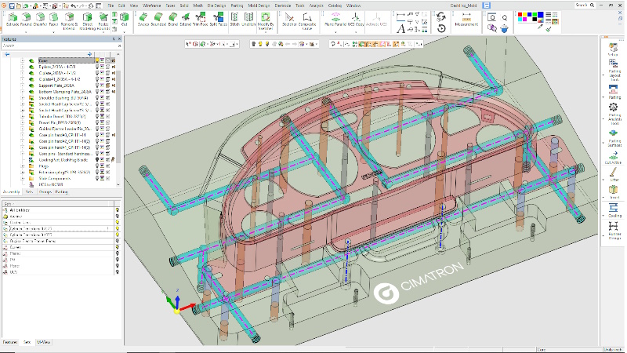Viewport: 627px width, 353px height.
Task: Switch to the Groups tab
Action: point(45,192)
